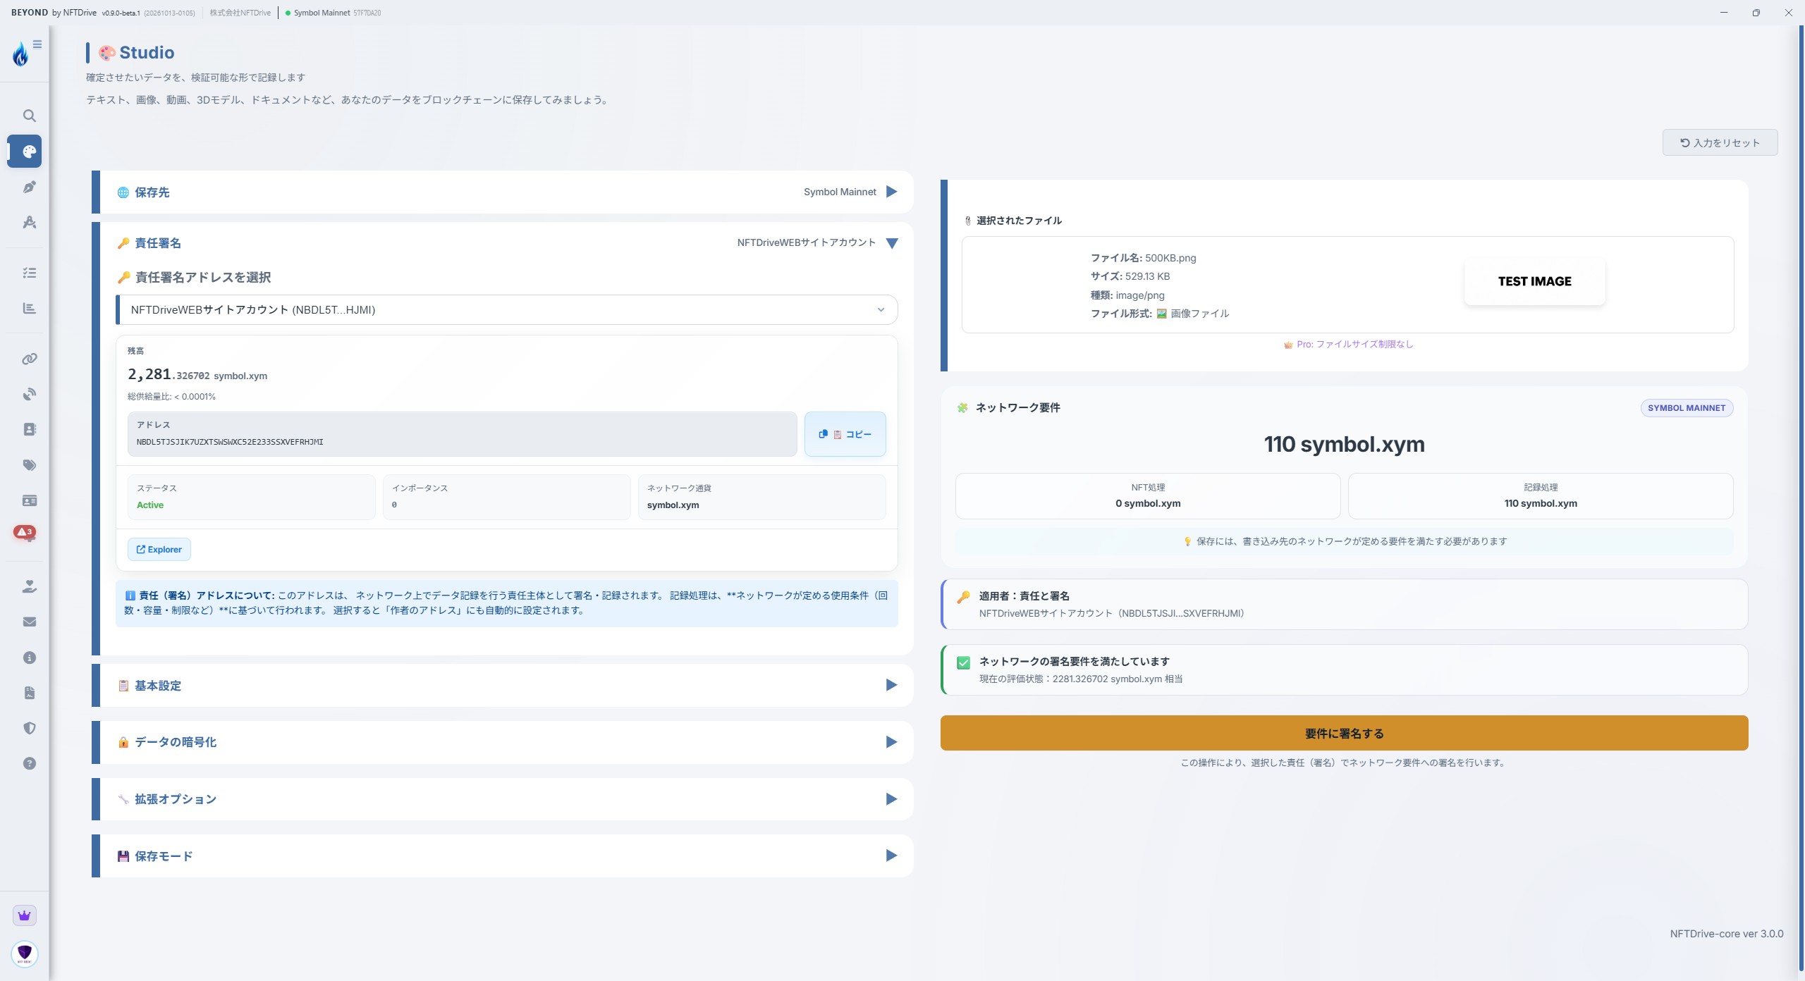Open the info circle sidebar icon
The image size is (1805, 981).
29,658
